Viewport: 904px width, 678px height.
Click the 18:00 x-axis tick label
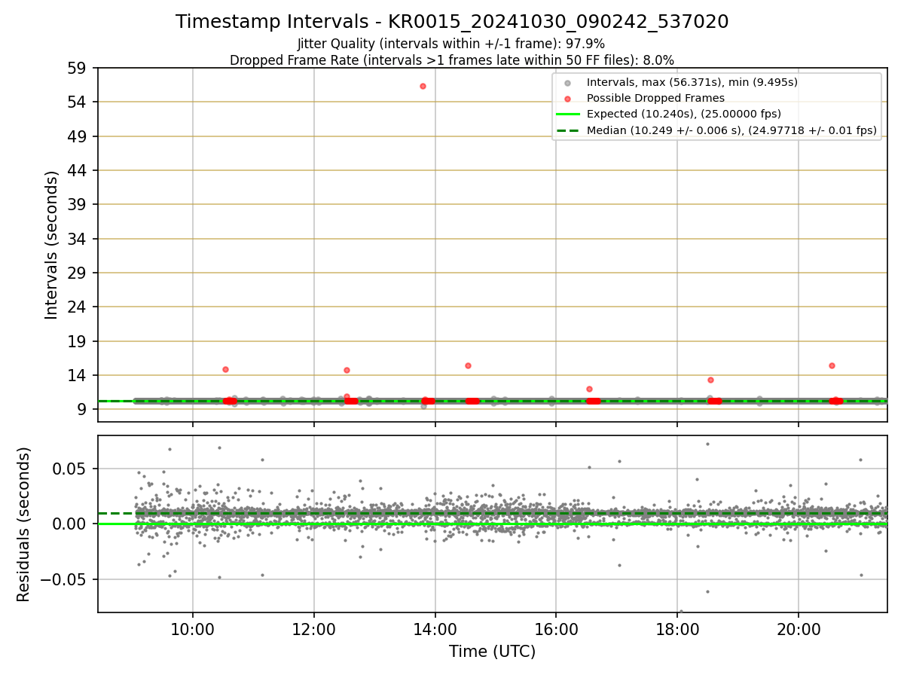point(677,631)
